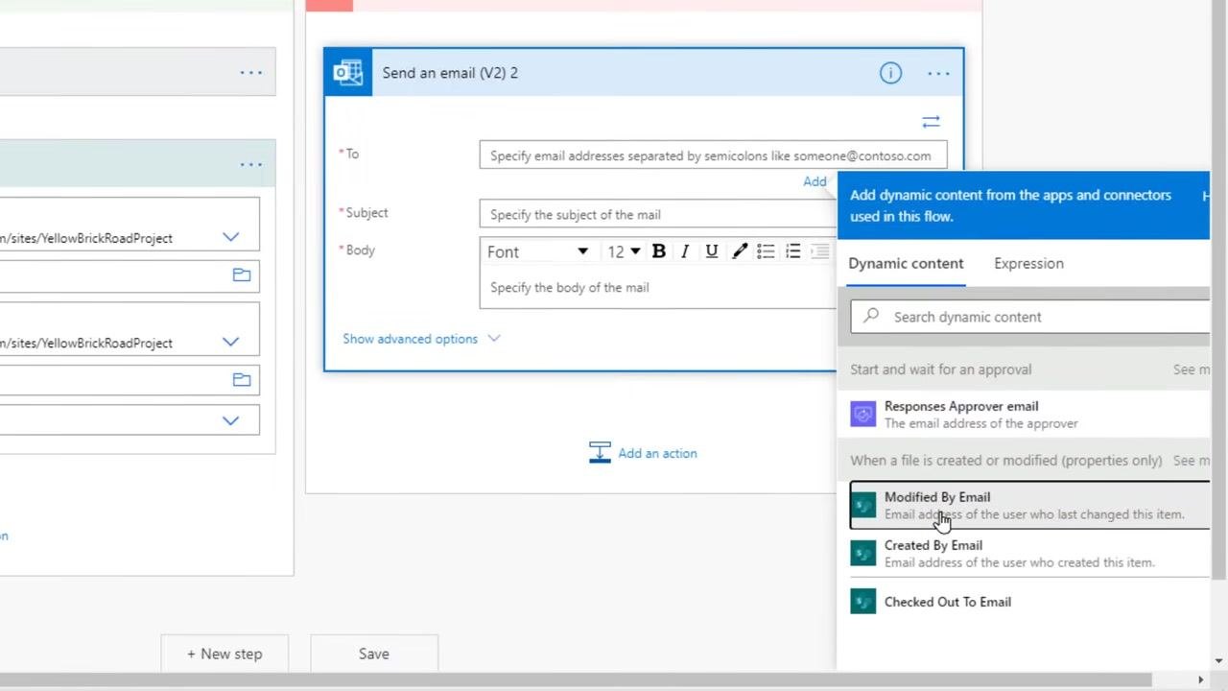
Task: Expand Show advanced options
Action: (421, 339)
